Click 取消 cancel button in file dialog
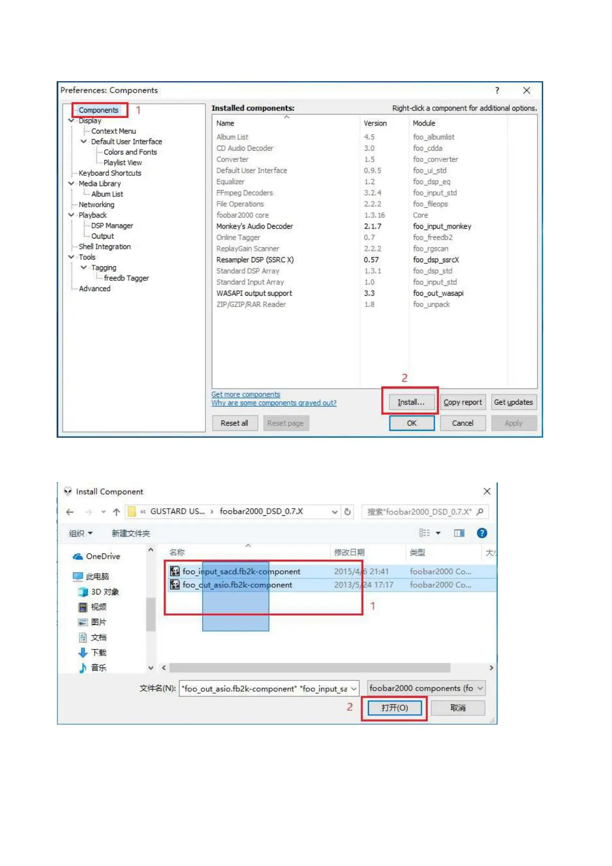Screen dimensions: 612x866 pos(458,708)
